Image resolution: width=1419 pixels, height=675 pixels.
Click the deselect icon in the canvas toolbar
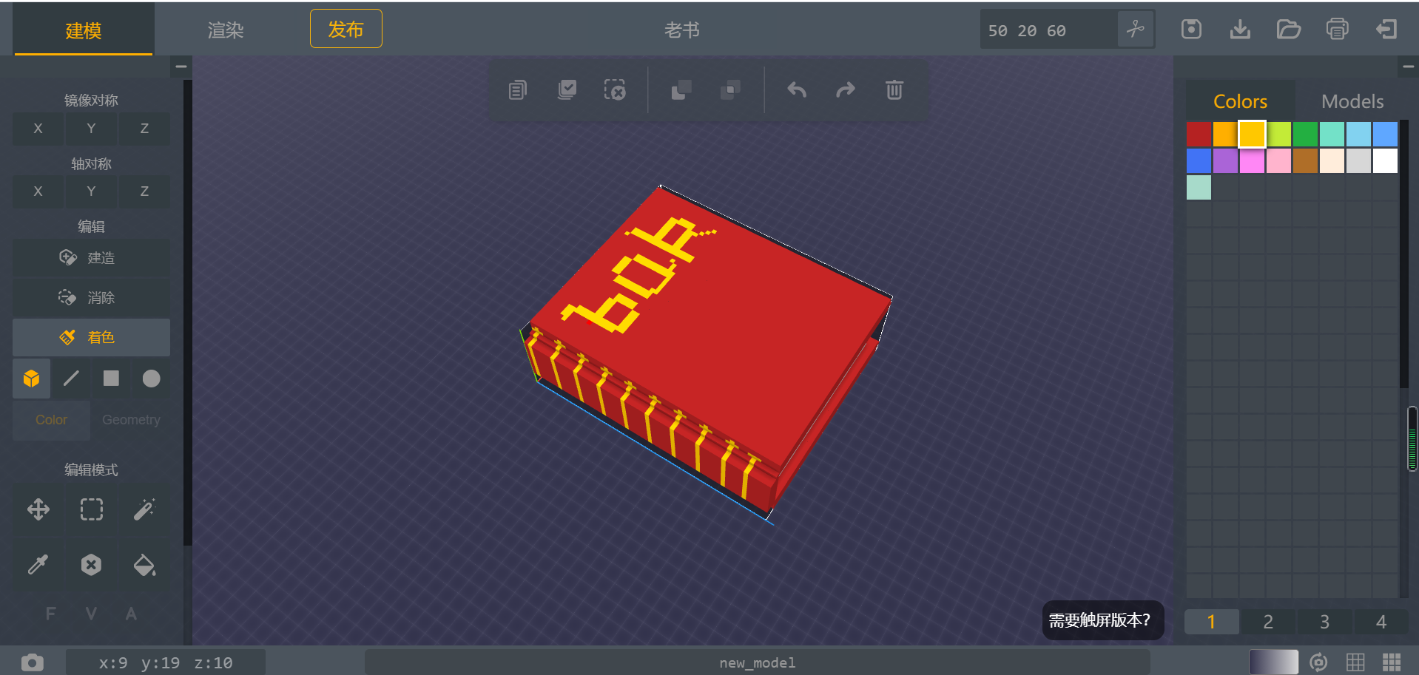point(615,90)
